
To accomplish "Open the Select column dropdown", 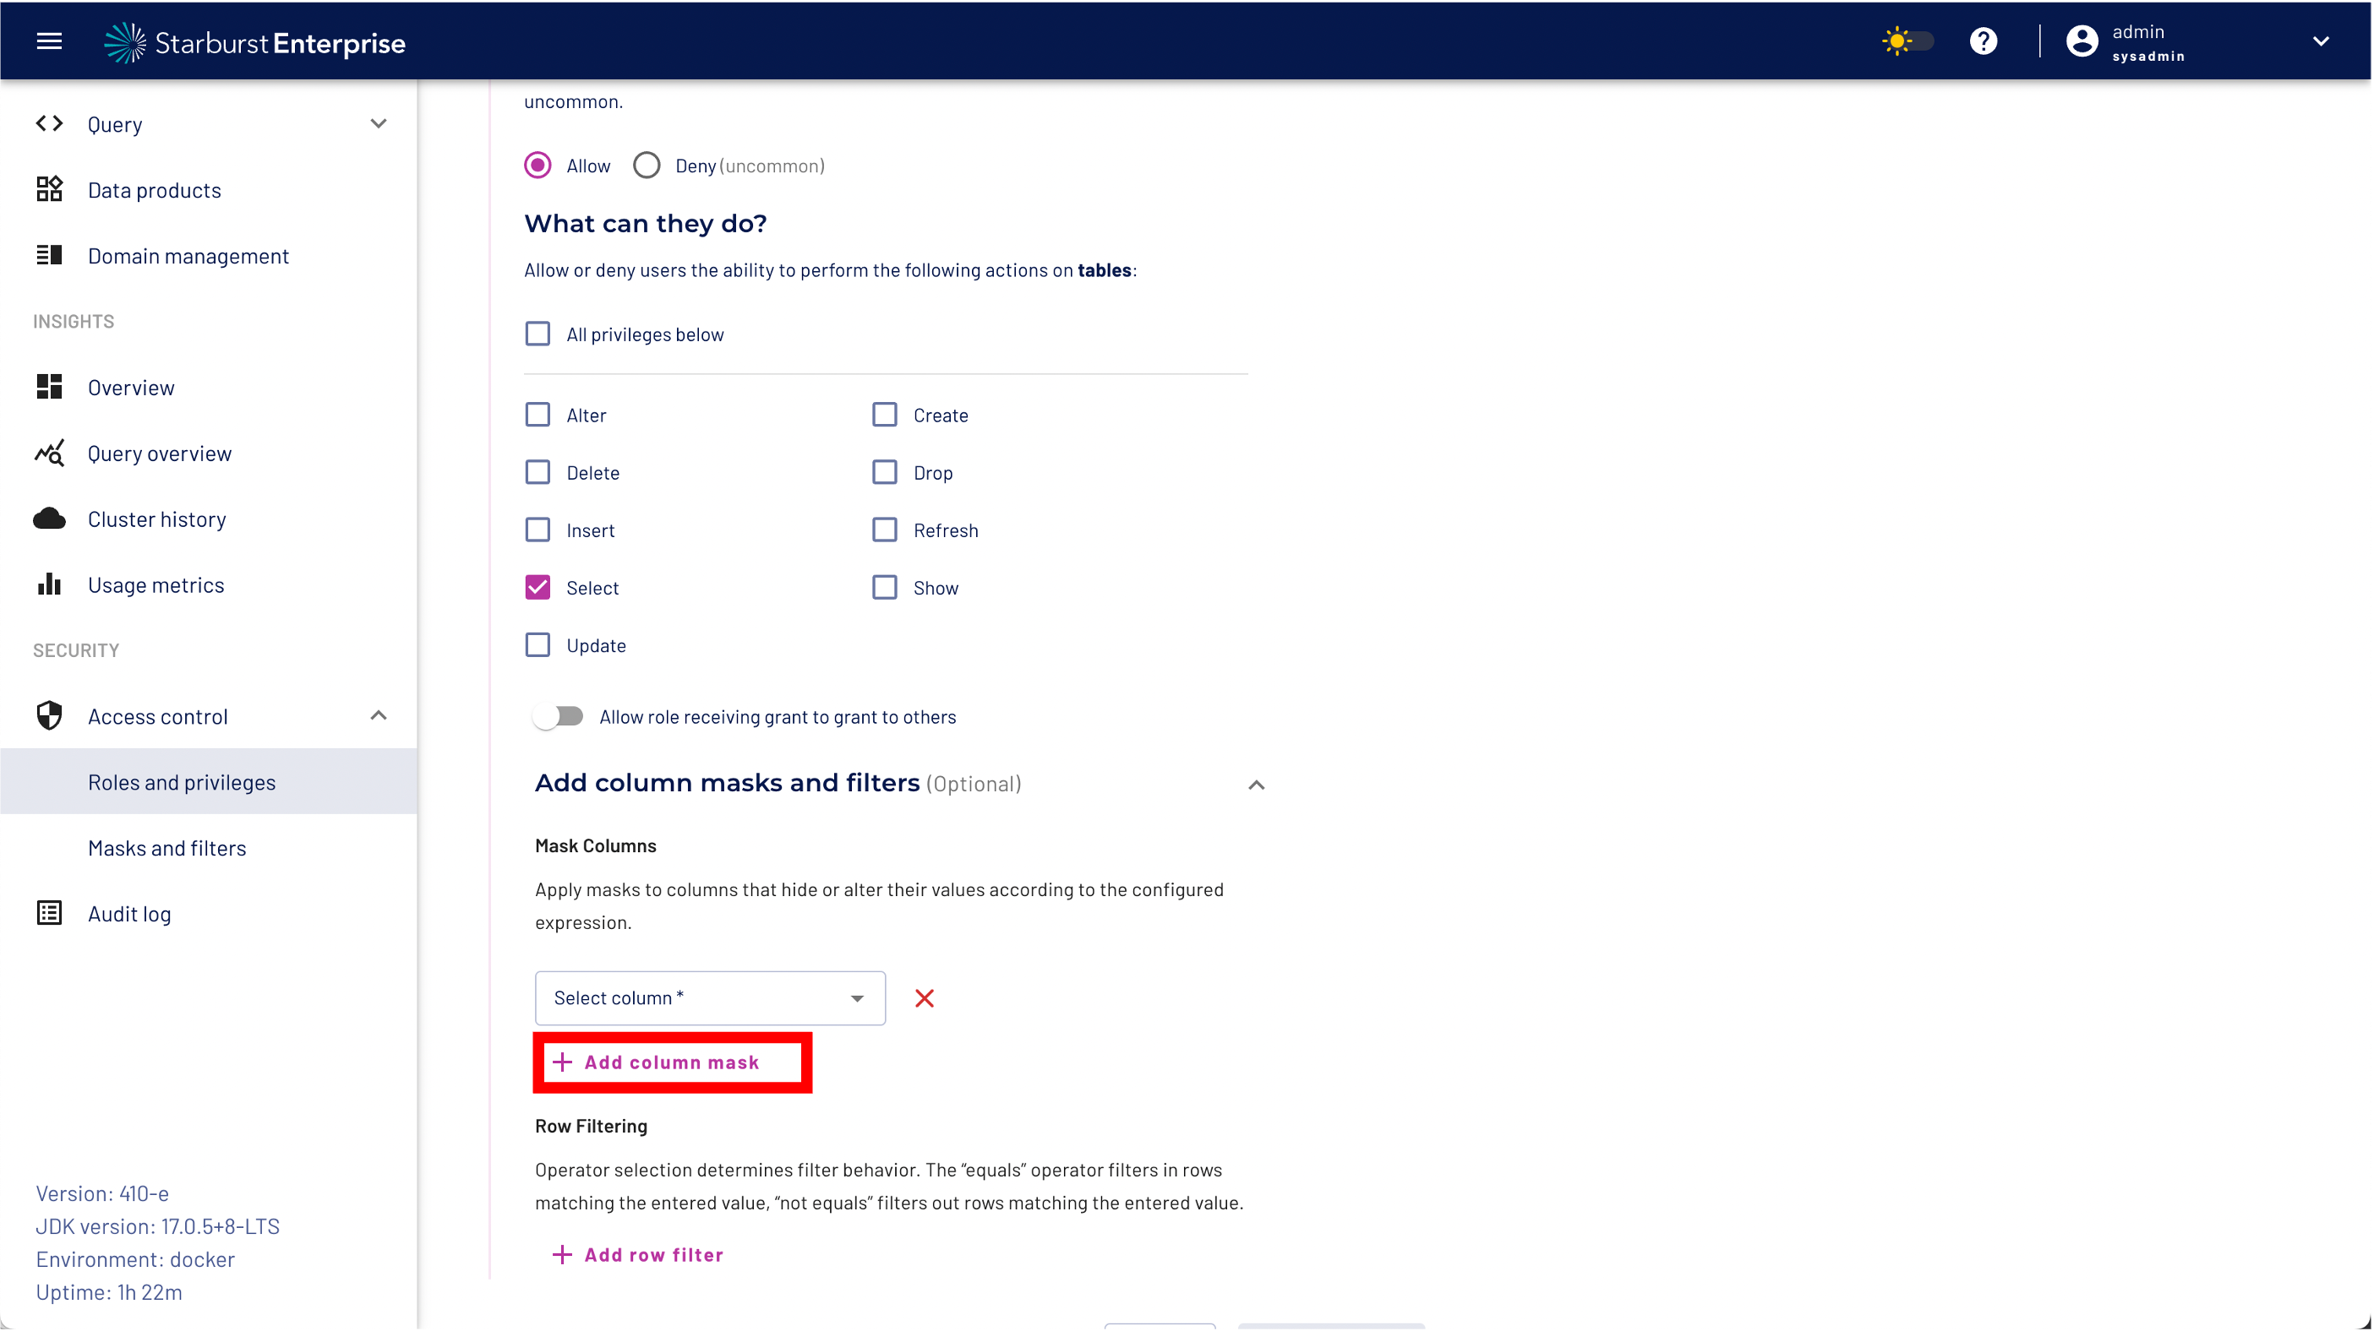I will pyautogui.click(x=710, y=997).
